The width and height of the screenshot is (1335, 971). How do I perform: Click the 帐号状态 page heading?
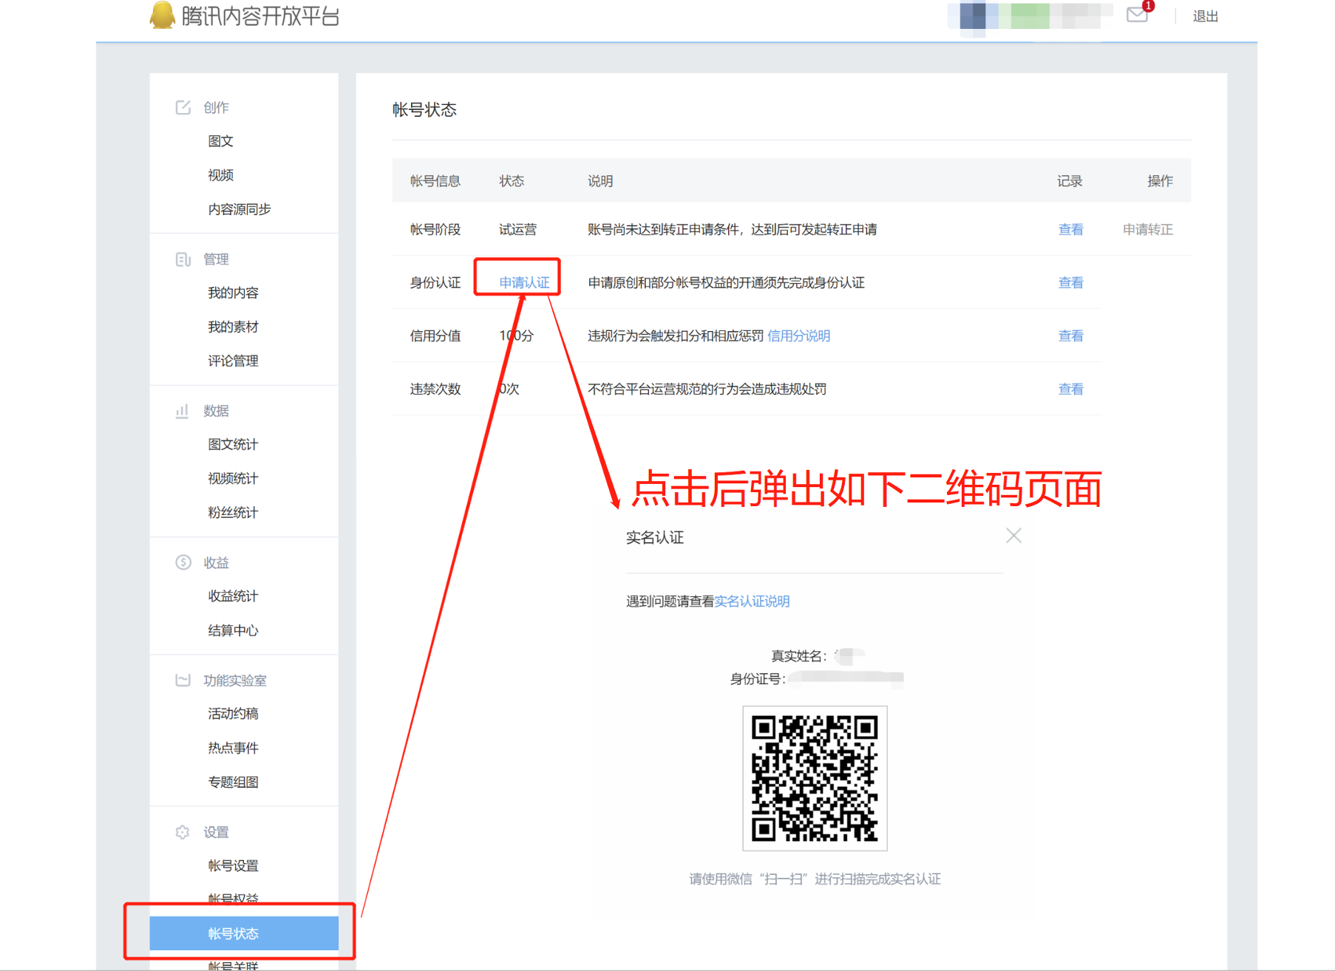coord(424,109)
